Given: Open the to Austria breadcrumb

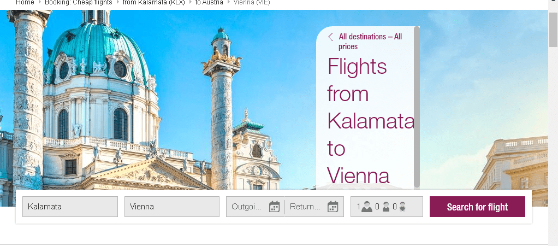Looking at the screenshot, I should tap(209, 3).
